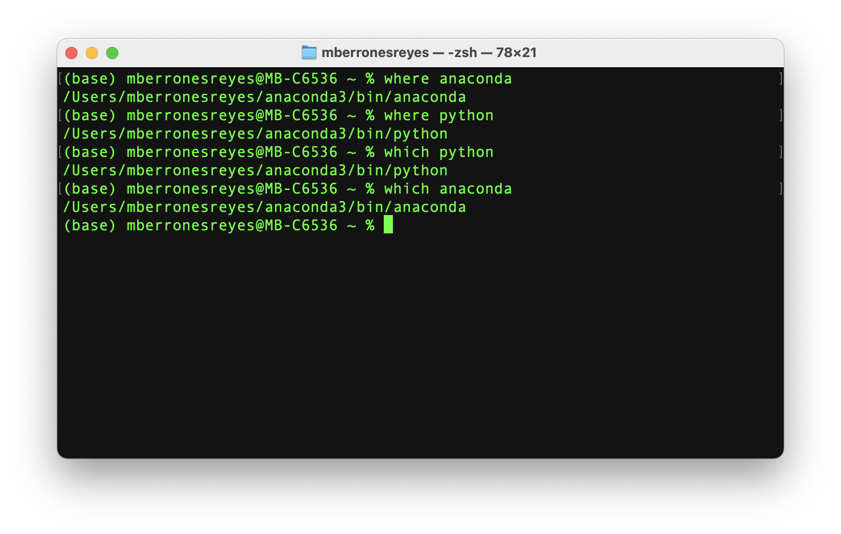The width and height of the screenshot is (841, 534).
Task: Click the 'which python' command line
Action: [439, 152]
